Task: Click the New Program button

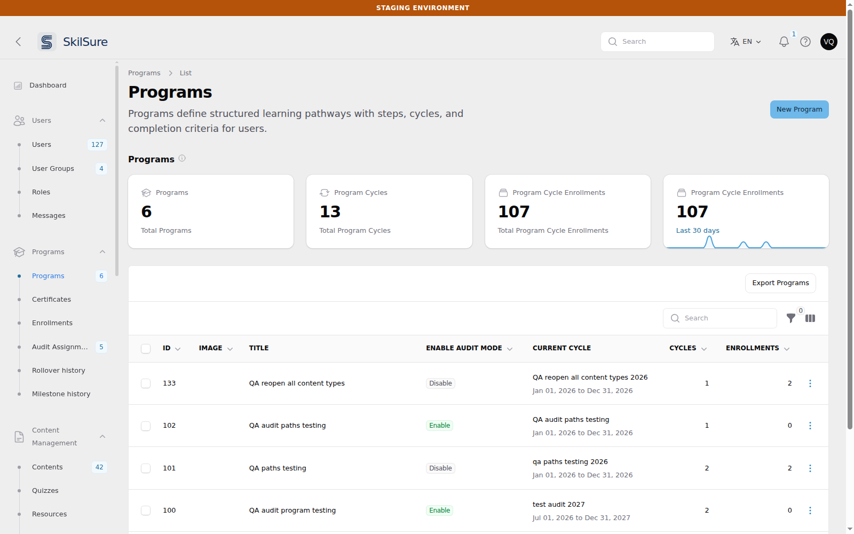Action: [x=800, y=109]
